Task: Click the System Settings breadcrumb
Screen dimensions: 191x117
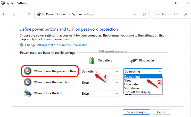Action: pos(83,14)
